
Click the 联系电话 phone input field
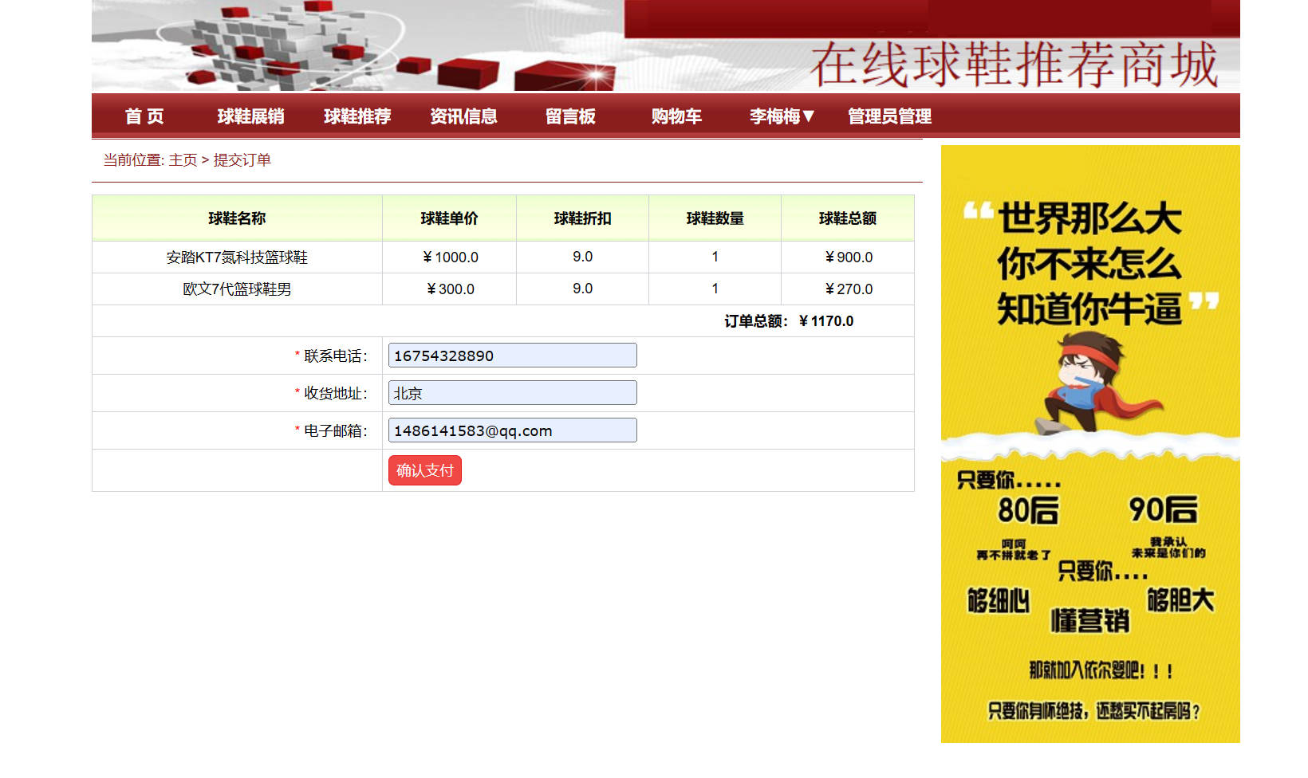[x=511, y=355]
